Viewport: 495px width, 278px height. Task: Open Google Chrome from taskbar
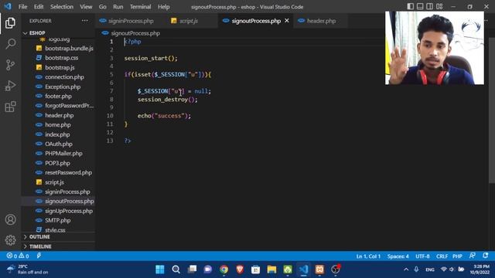pos(224,270)
